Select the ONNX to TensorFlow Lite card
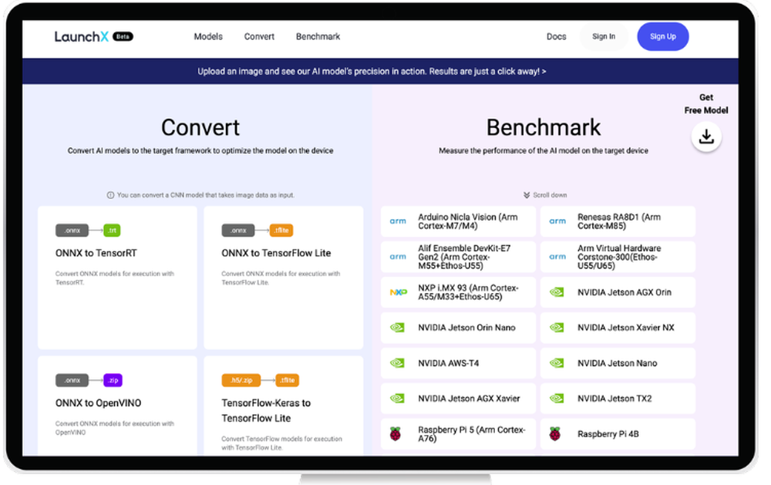 click(x=284, y=278)
